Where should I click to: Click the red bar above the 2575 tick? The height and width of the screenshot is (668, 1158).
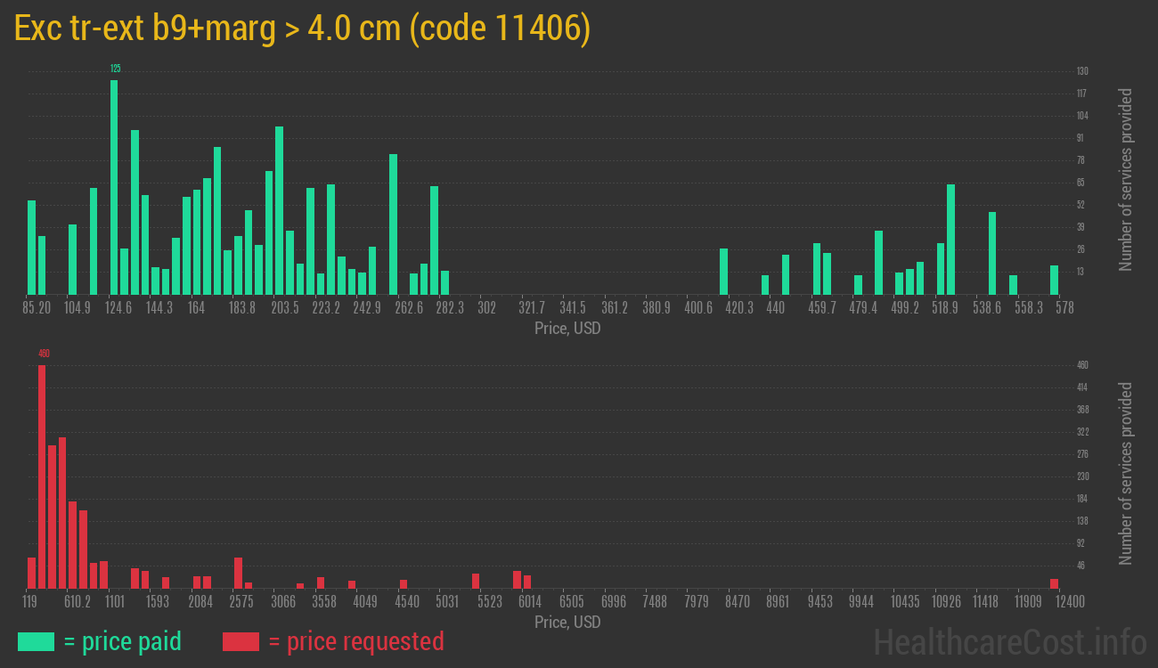238,573
